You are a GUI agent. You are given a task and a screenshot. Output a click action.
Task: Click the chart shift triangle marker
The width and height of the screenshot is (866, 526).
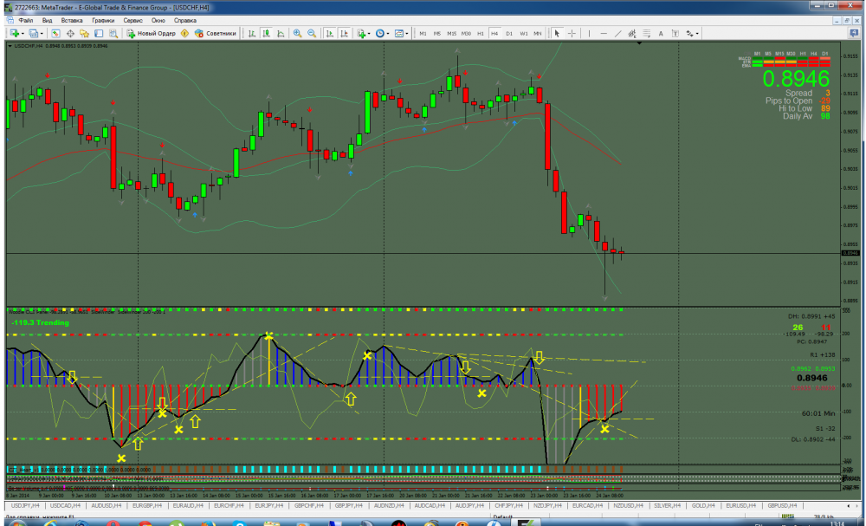click(x=639, y=43)
